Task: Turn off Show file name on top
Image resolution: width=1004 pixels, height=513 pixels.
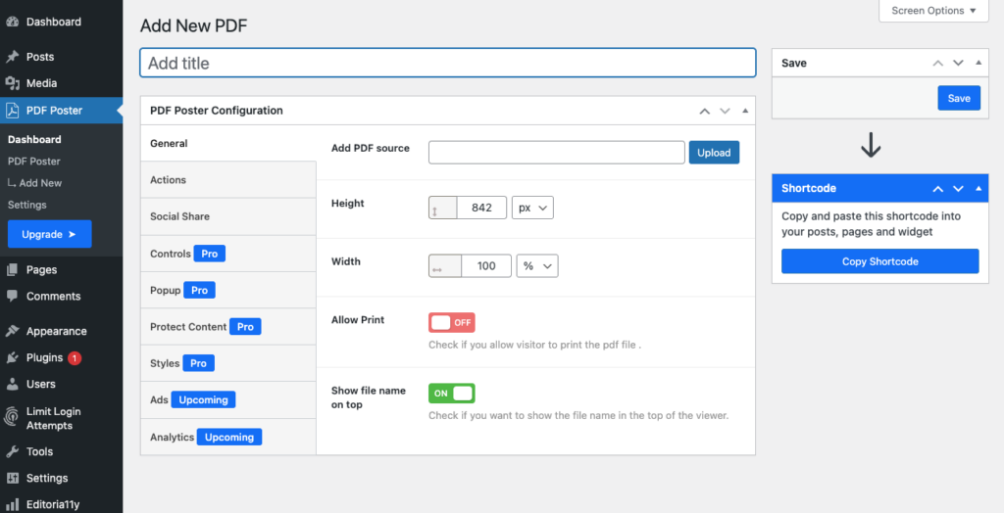Action: 451,394
